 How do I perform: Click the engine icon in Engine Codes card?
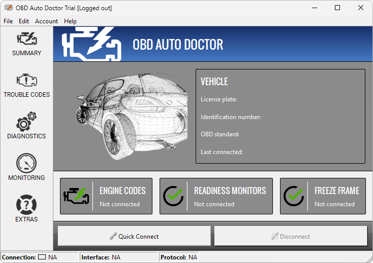[76, 196]
